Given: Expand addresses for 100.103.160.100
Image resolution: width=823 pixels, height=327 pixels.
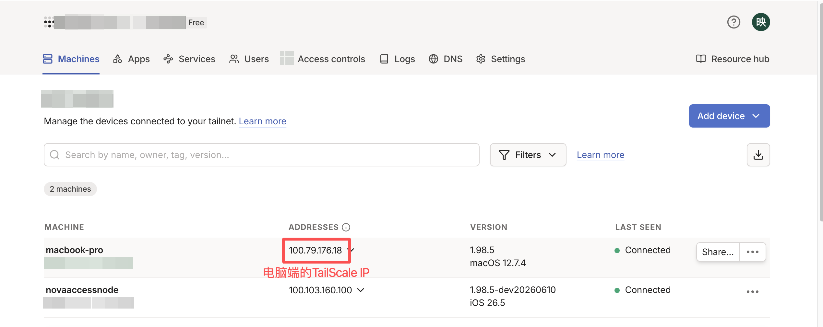Looking at the screenshot, I should pos(361,290).
